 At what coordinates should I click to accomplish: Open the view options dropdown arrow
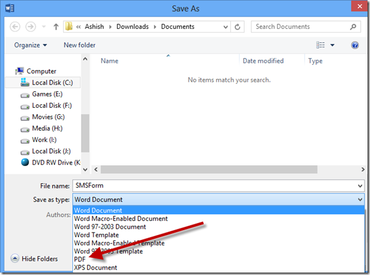point(332,45)
